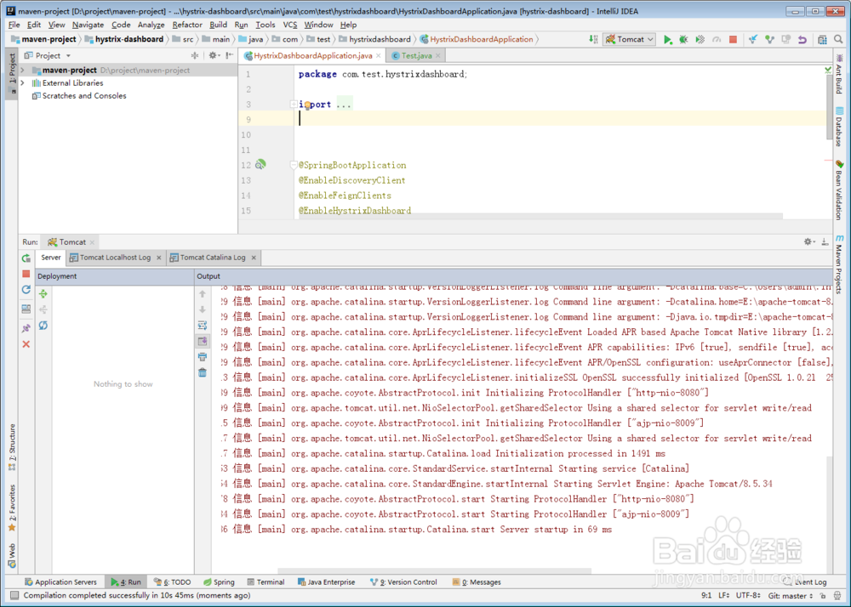Image resolution: width=851 pixels, height=607 pixels.
Task: Open the Event Log
Action: pos(805,582)
